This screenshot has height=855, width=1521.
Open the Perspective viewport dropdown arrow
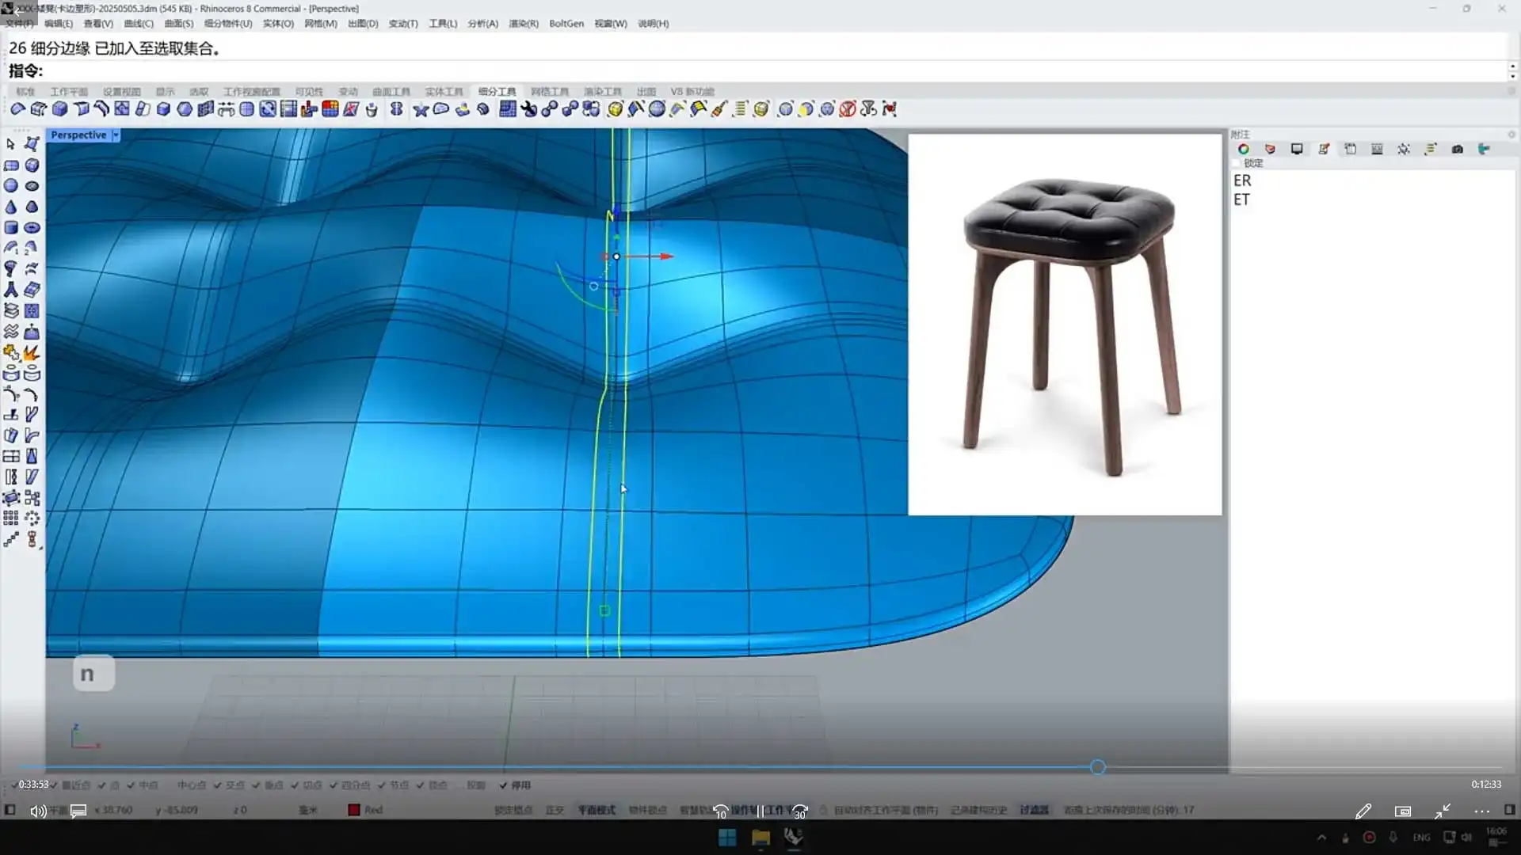pos(116,135)
